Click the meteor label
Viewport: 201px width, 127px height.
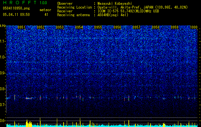45,10
